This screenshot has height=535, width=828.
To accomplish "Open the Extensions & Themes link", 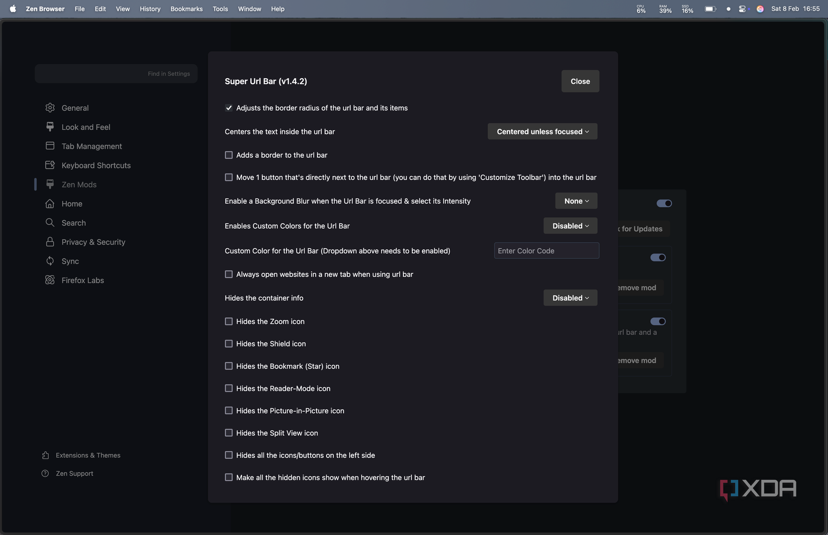I will (88, 455).
